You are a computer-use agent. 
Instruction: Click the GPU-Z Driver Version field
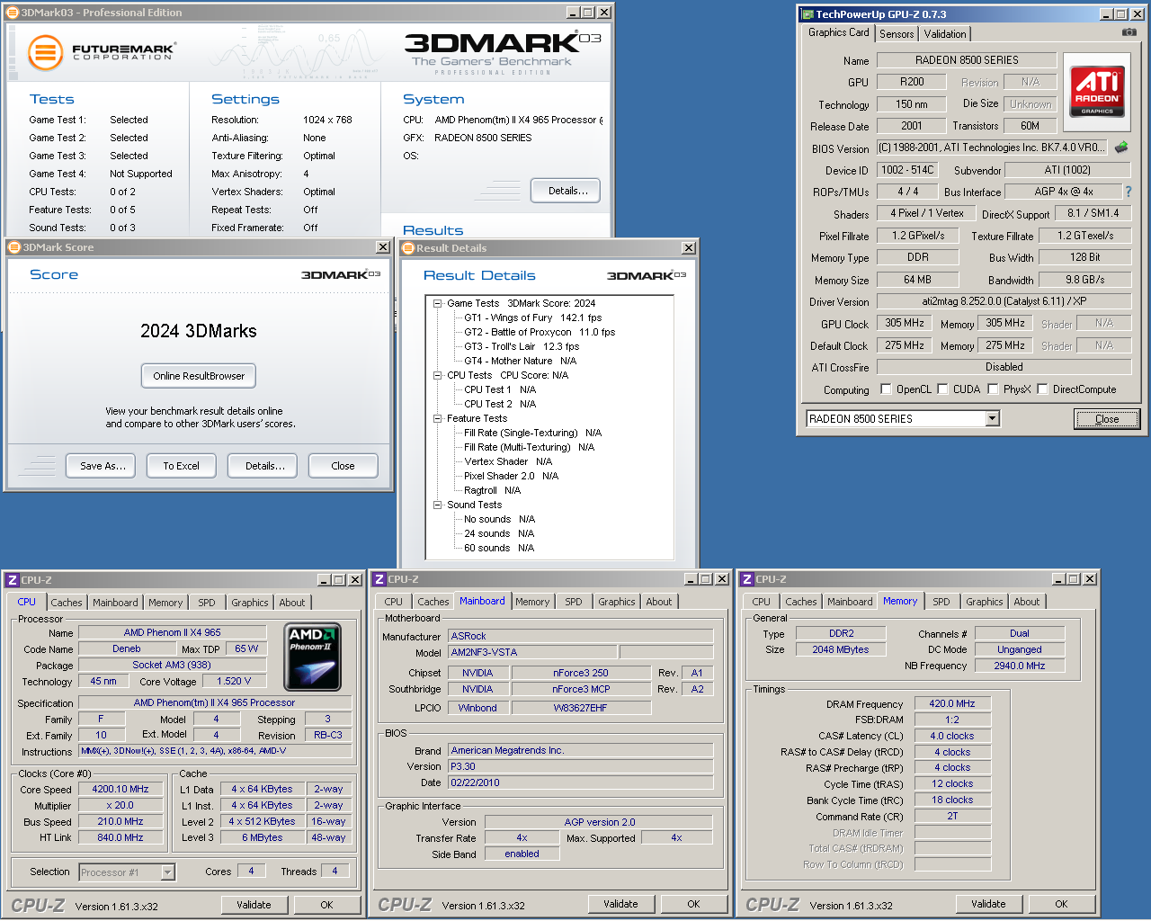point(1004,301)
